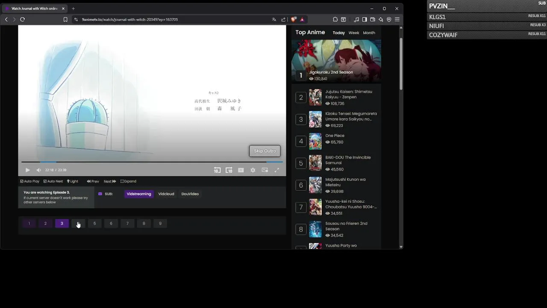Click the One Piece thumbnail image

point(315,141)
